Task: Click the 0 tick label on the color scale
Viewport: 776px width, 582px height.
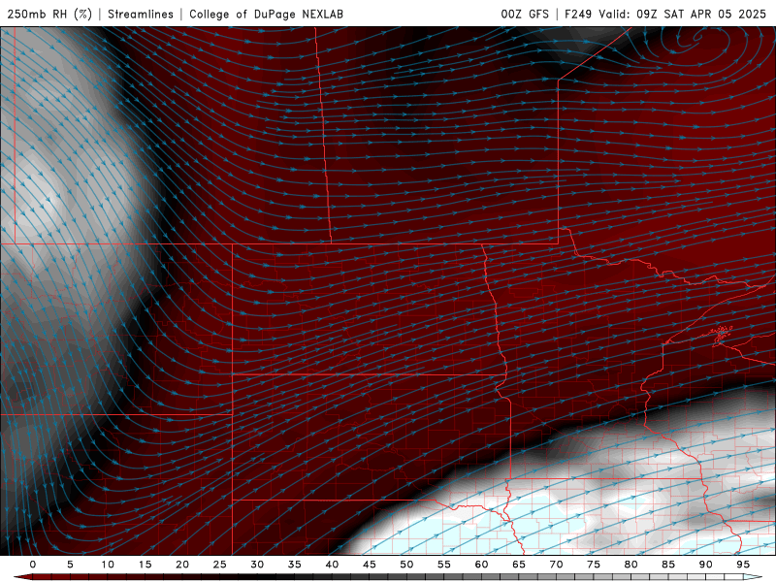Action: click(33, 565)
